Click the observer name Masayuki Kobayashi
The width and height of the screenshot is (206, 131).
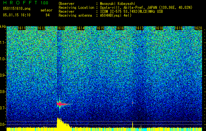click(118, 4)
